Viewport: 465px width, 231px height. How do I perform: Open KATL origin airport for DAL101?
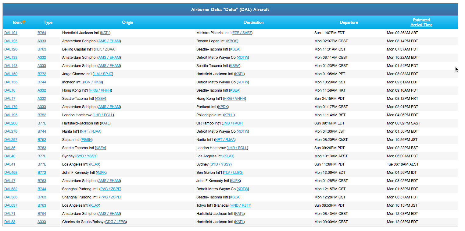105,33
